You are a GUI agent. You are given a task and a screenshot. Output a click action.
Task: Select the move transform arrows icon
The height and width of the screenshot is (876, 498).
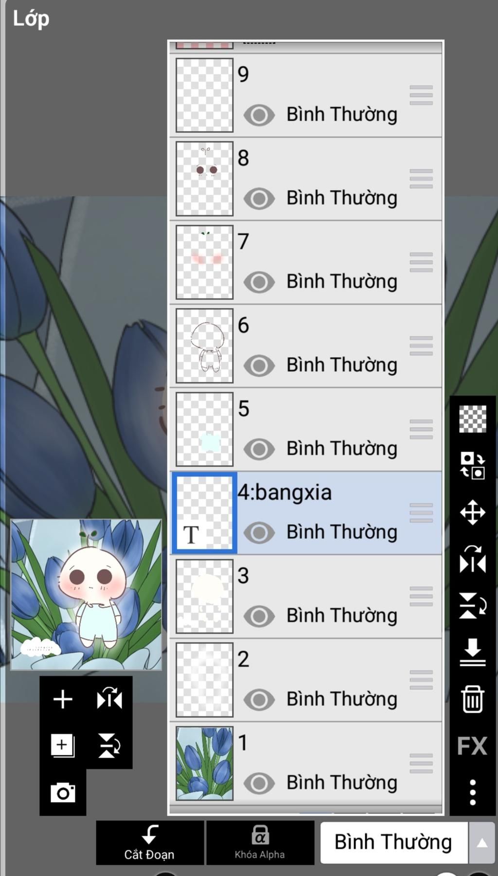tap(472, 512)
